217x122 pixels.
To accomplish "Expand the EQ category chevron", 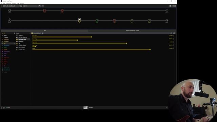I will coord(15,43).
